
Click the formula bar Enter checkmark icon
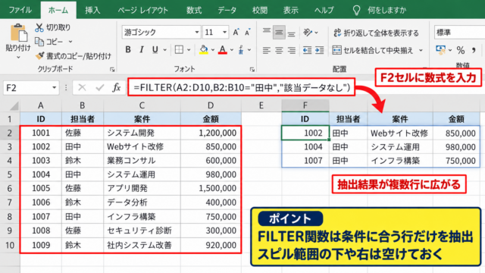pos(99,88)
